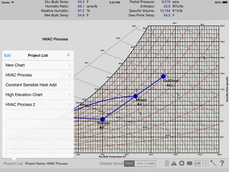229x172 pixels.
Task: Tap Project List button in bottom bar
Action: (13, 163)
